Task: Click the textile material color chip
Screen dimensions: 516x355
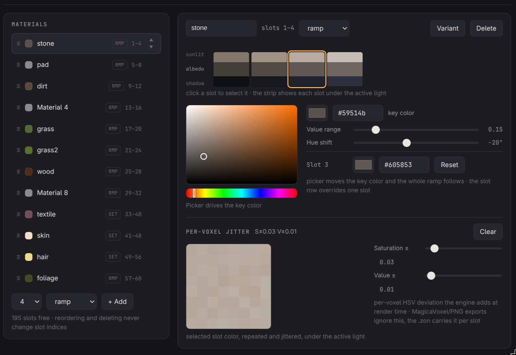Action: coord(29,214)
